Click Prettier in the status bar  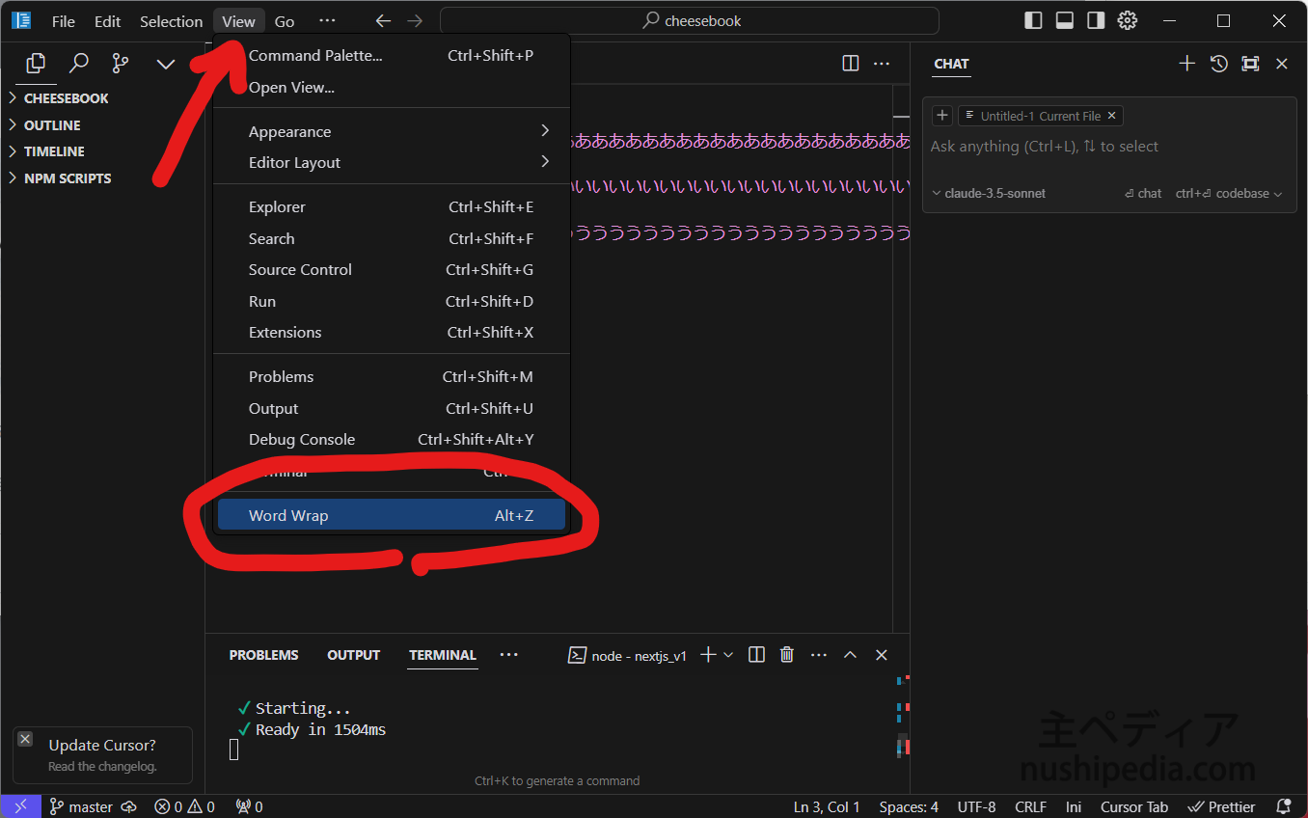tap(1222, 807)
